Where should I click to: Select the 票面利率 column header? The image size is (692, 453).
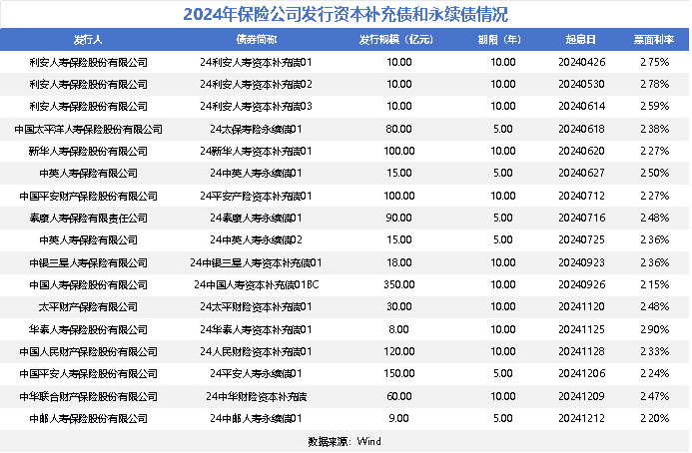[654, 40]
